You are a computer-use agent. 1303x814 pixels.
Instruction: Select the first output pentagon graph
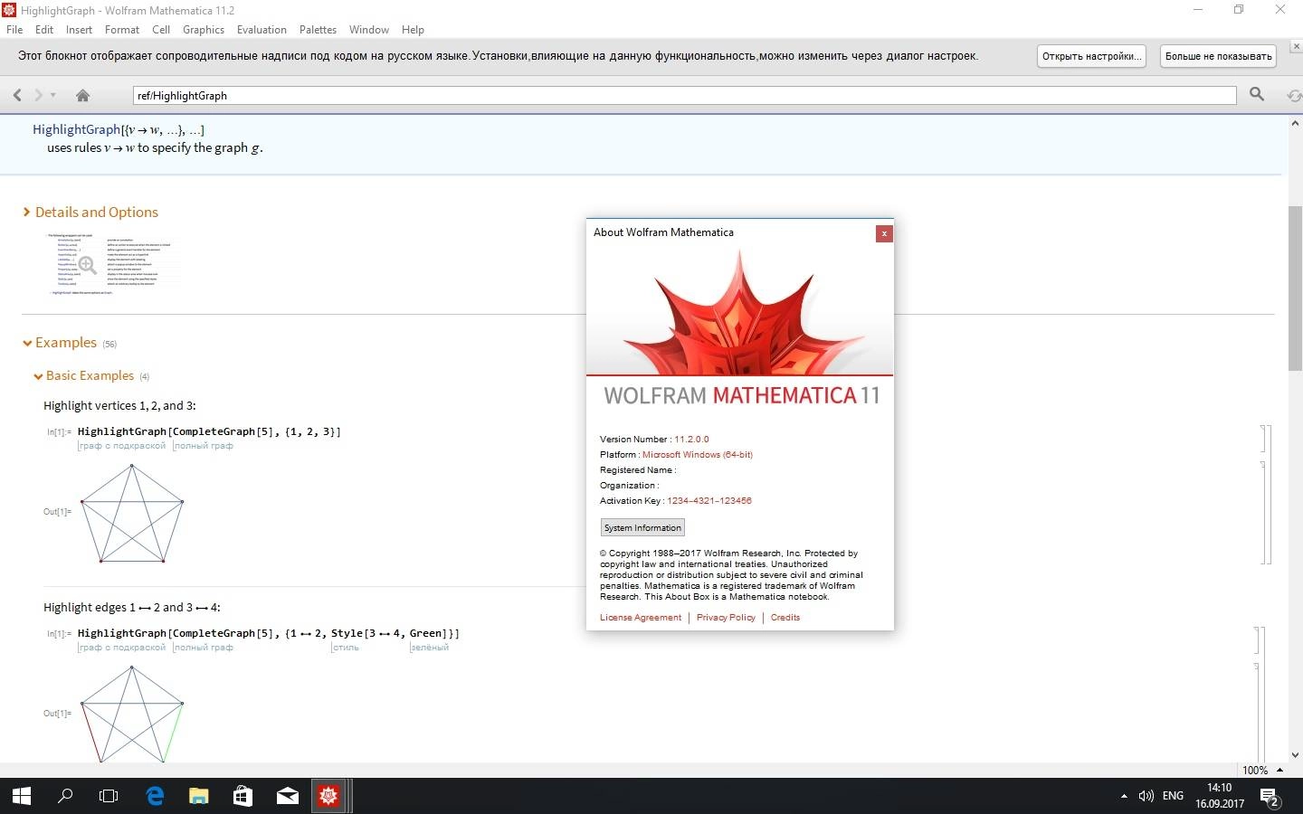click(132, 513)
